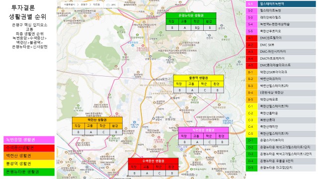
Task: Click 교통 header in 은평뉴타운 생활권 table
Action: coord(184,21)
